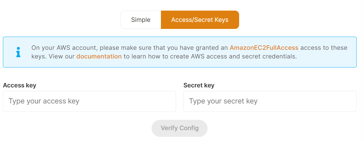This screenshot has height=142, width=364.
Task: Place cursor in the left key textbox
Action: click(x=89, y=102)
